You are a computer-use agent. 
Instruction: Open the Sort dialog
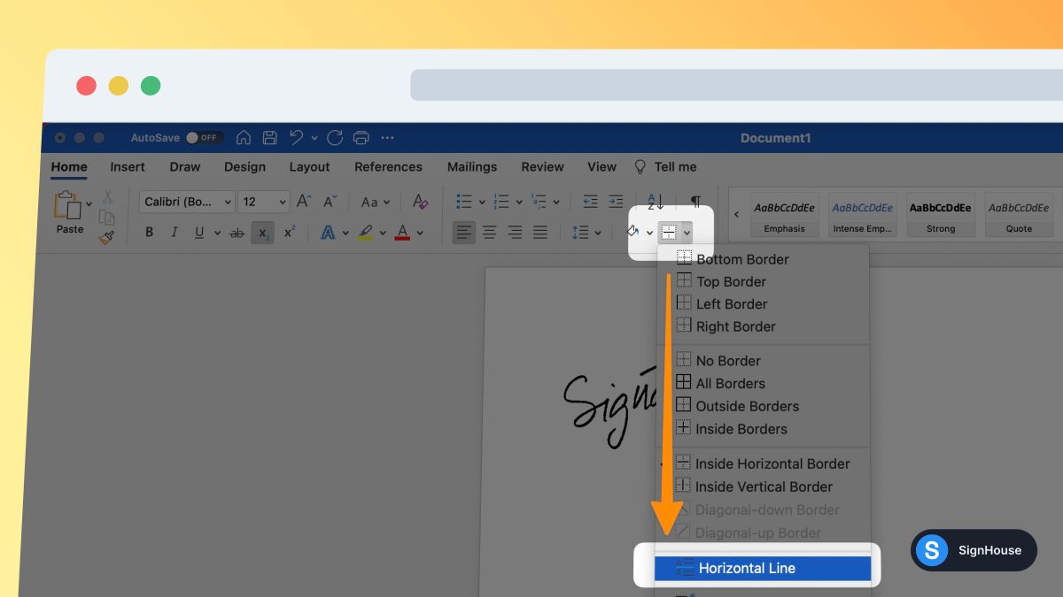655,201
